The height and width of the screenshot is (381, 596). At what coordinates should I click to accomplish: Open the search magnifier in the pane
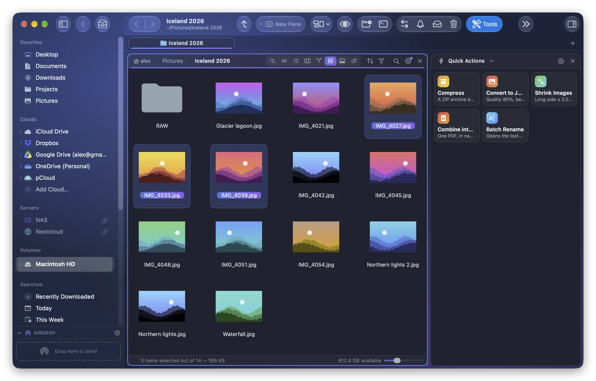click(x=396, y=61)
